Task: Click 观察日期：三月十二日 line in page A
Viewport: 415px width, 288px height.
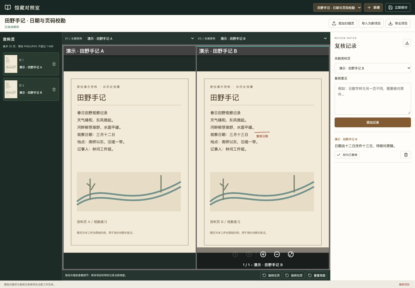Action: tap(96, 134)
